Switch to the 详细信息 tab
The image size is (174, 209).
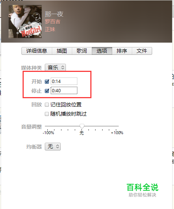click(x=37, y=51)
